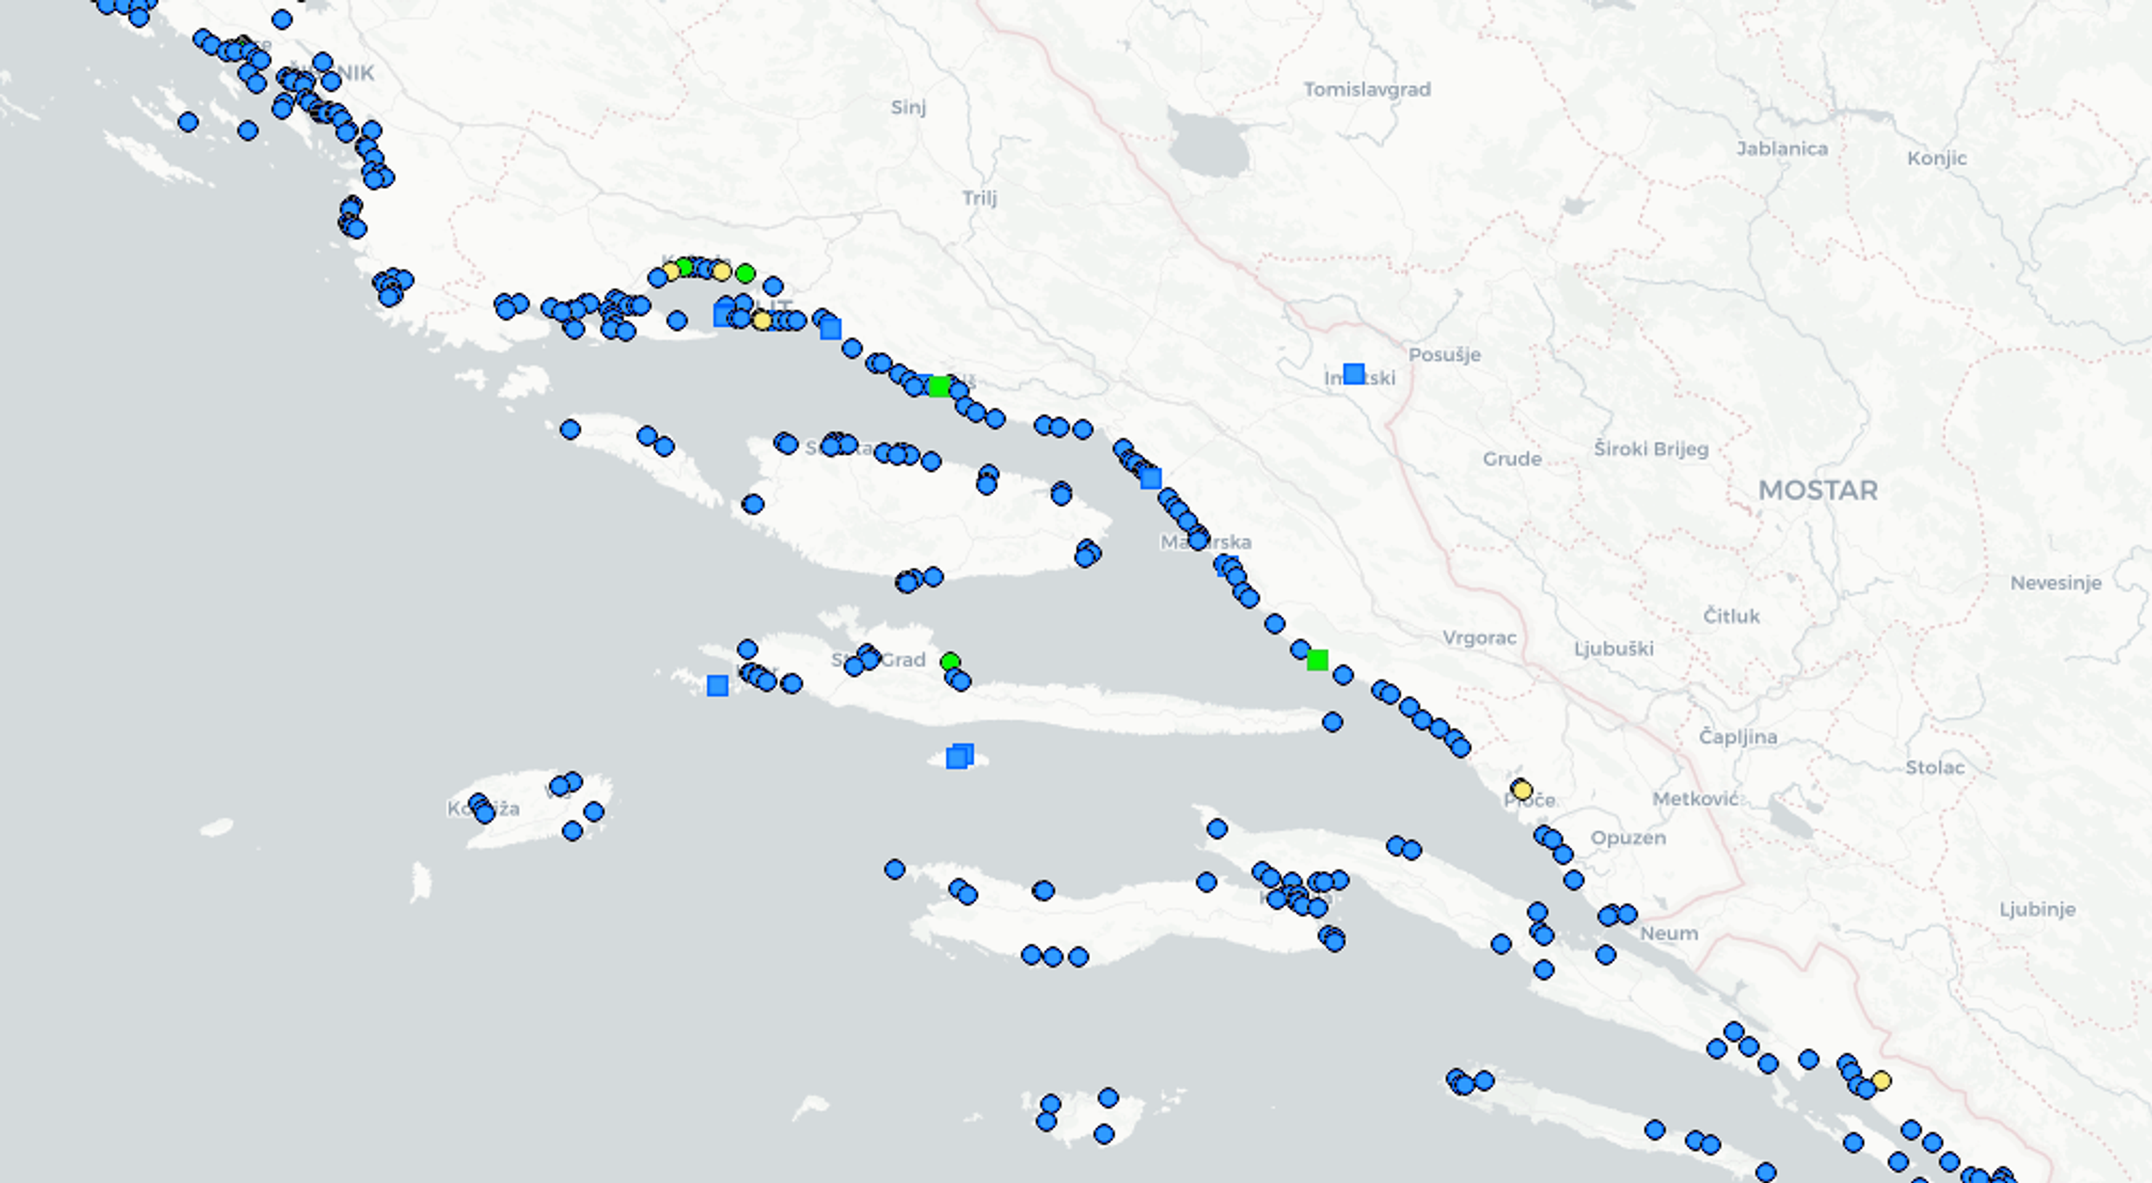Click the blue square marker north of Makarska
Image resolution: width=2152 pixels, height=1183 pixels.
click(x=1151, y=479)
